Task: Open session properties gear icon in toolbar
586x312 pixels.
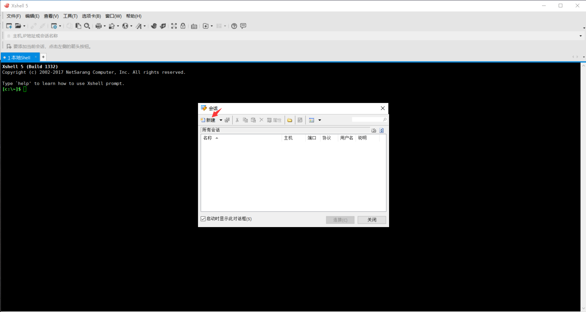Action: tap(54, 26)
